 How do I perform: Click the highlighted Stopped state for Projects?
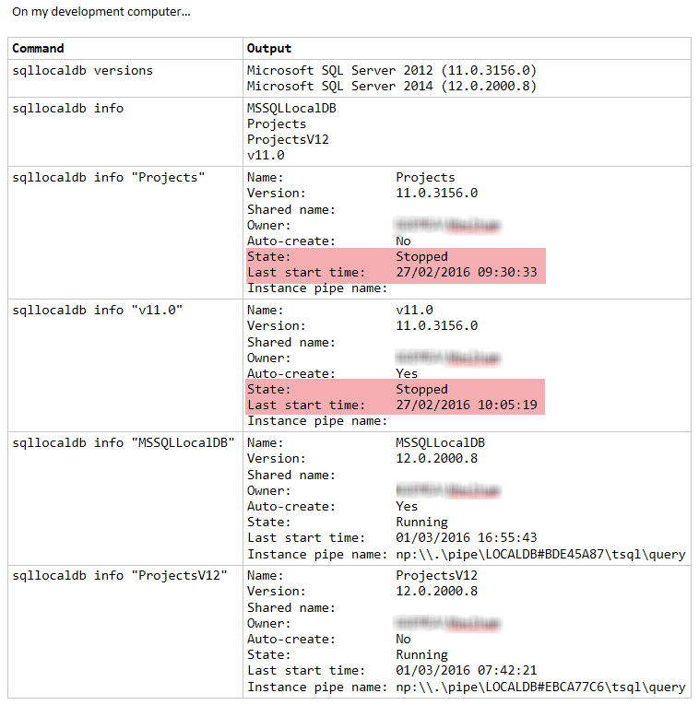pos(421,257)
